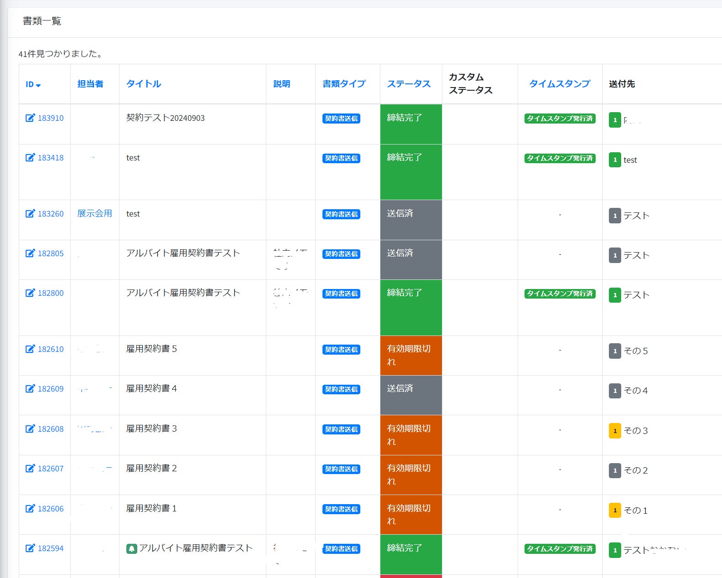The image size is (722, 578).
Task: Open the edit icon beside ID 182800
Action: pos(30,293)
